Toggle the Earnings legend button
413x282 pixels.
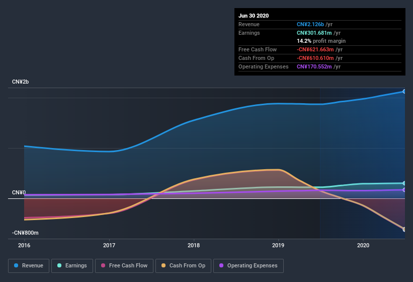coord(72,266)
